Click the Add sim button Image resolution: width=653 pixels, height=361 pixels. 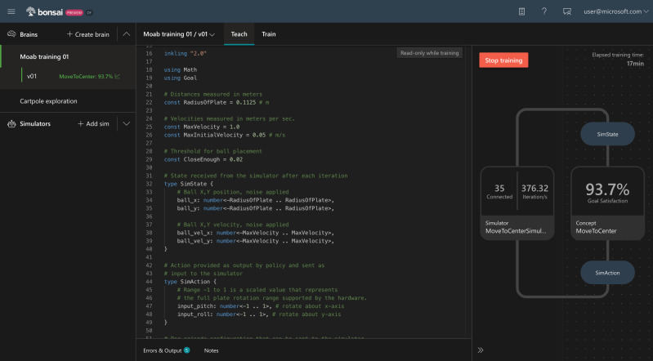93,123
